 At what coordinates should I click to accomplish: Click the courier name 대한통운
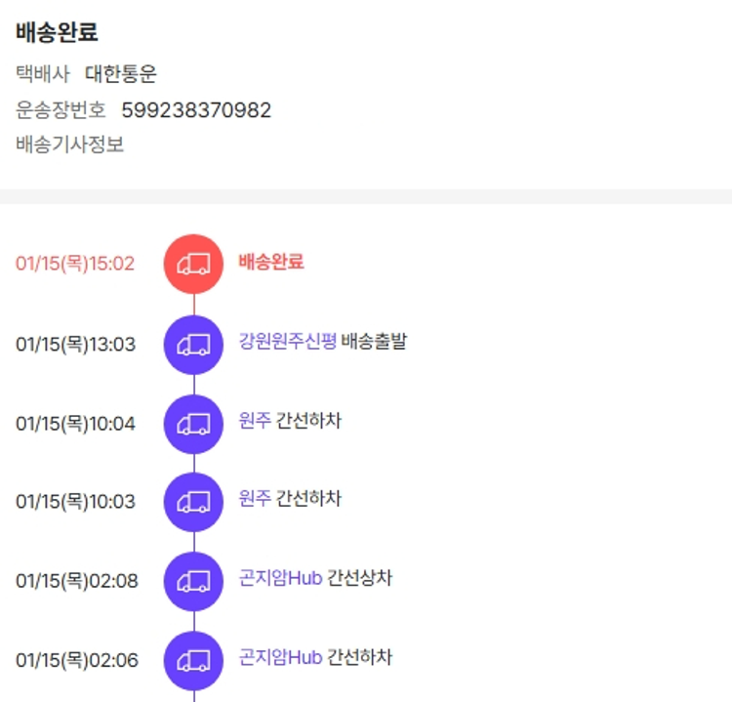(121, 74)
